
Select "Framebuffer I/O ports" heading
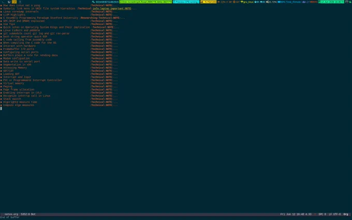(19, 49)
